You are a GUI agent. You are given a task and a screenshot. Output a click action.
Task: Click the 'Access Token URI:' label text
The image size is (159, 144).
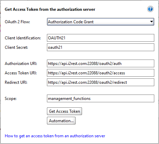21,73
